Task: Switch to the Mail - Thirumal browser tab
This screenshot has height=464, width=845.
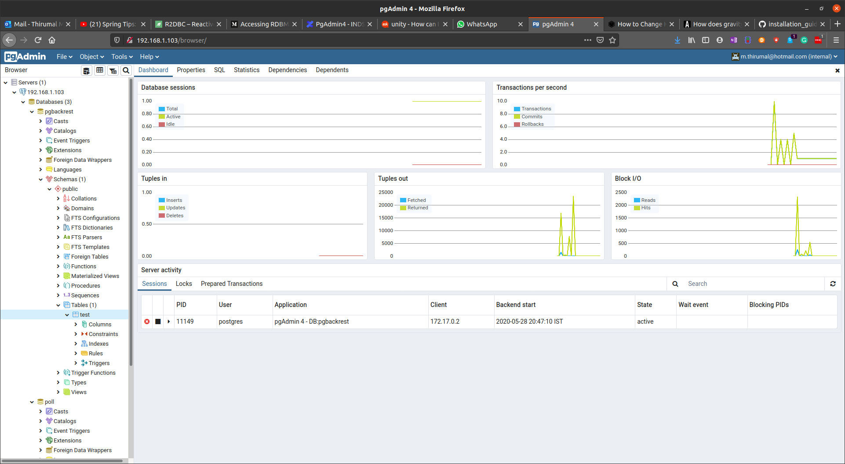Action: click(x=37, y=24)
